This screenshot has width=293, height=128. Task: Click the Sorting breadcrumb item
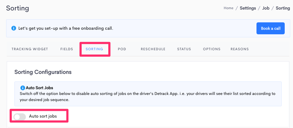coord(283,8)
